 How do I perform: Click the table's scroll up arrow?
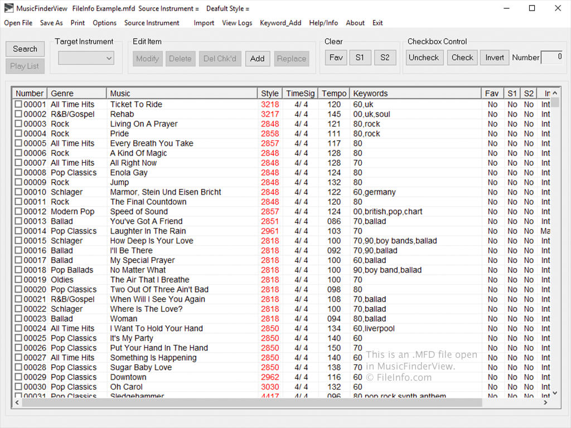(x=555, y=93)
